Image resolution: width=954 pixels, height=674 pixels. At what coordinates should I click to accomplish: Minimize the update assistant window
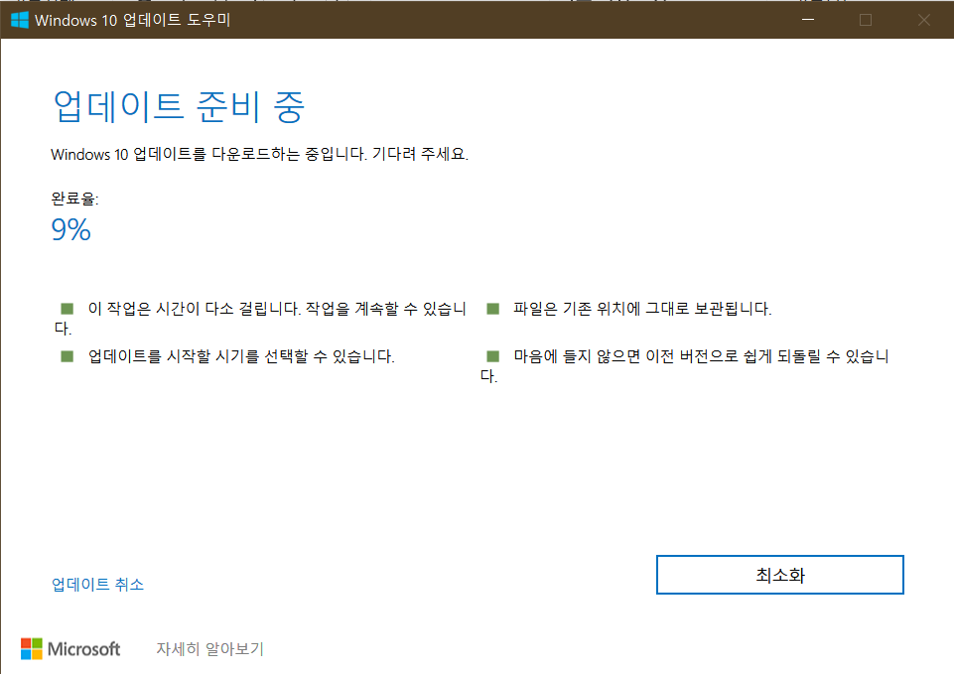click(x=808, y=20)
